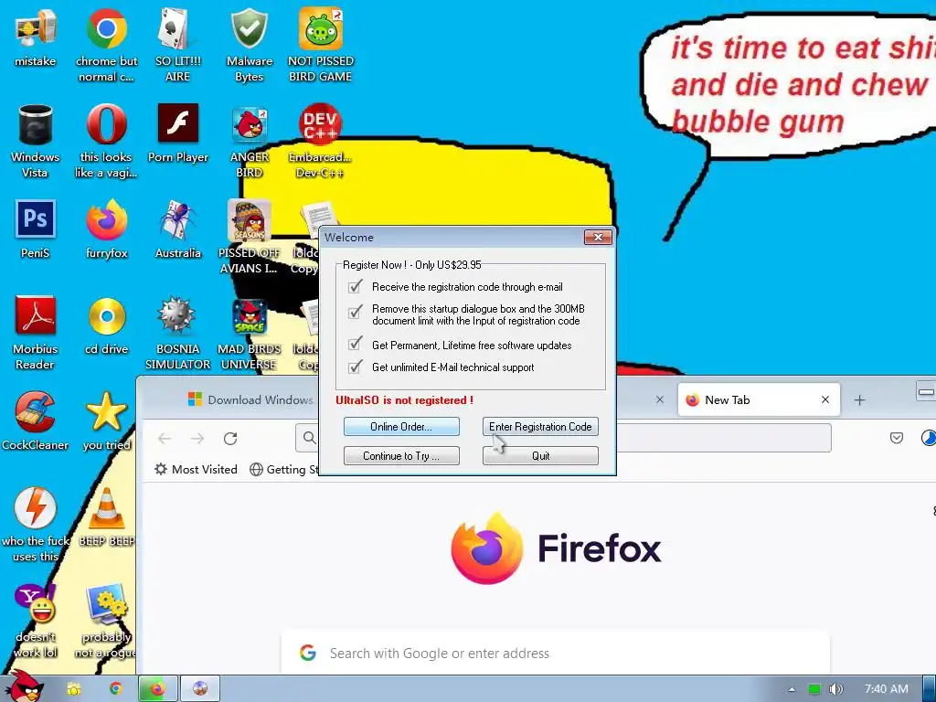Show hidden system tray icons arrow
The image size is (936, 702).
pyautogui.click(x=792, y=689)
